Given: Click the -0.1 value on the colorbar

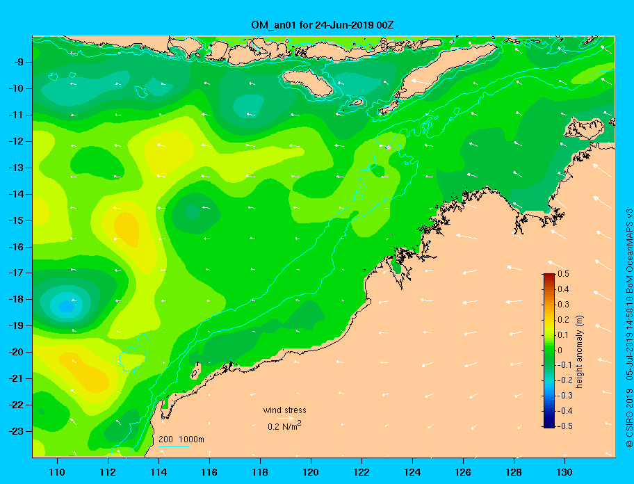Looking at the screenshot, I should pyautogui.click(x=564, y=365).
